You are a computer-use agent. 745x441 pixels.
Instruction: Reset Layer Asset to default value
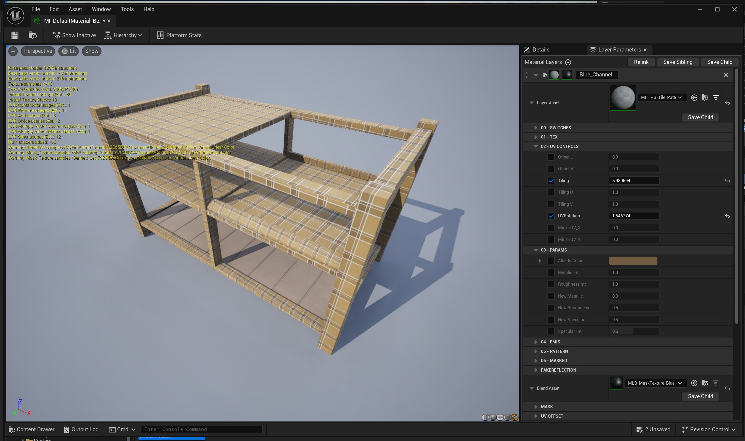(727, 103)
